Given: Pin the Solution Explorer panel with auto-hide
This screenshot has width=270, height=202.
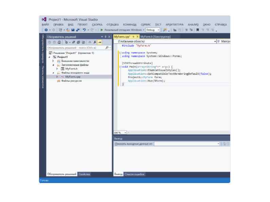Looking at the screenshot, I should 105,37.
